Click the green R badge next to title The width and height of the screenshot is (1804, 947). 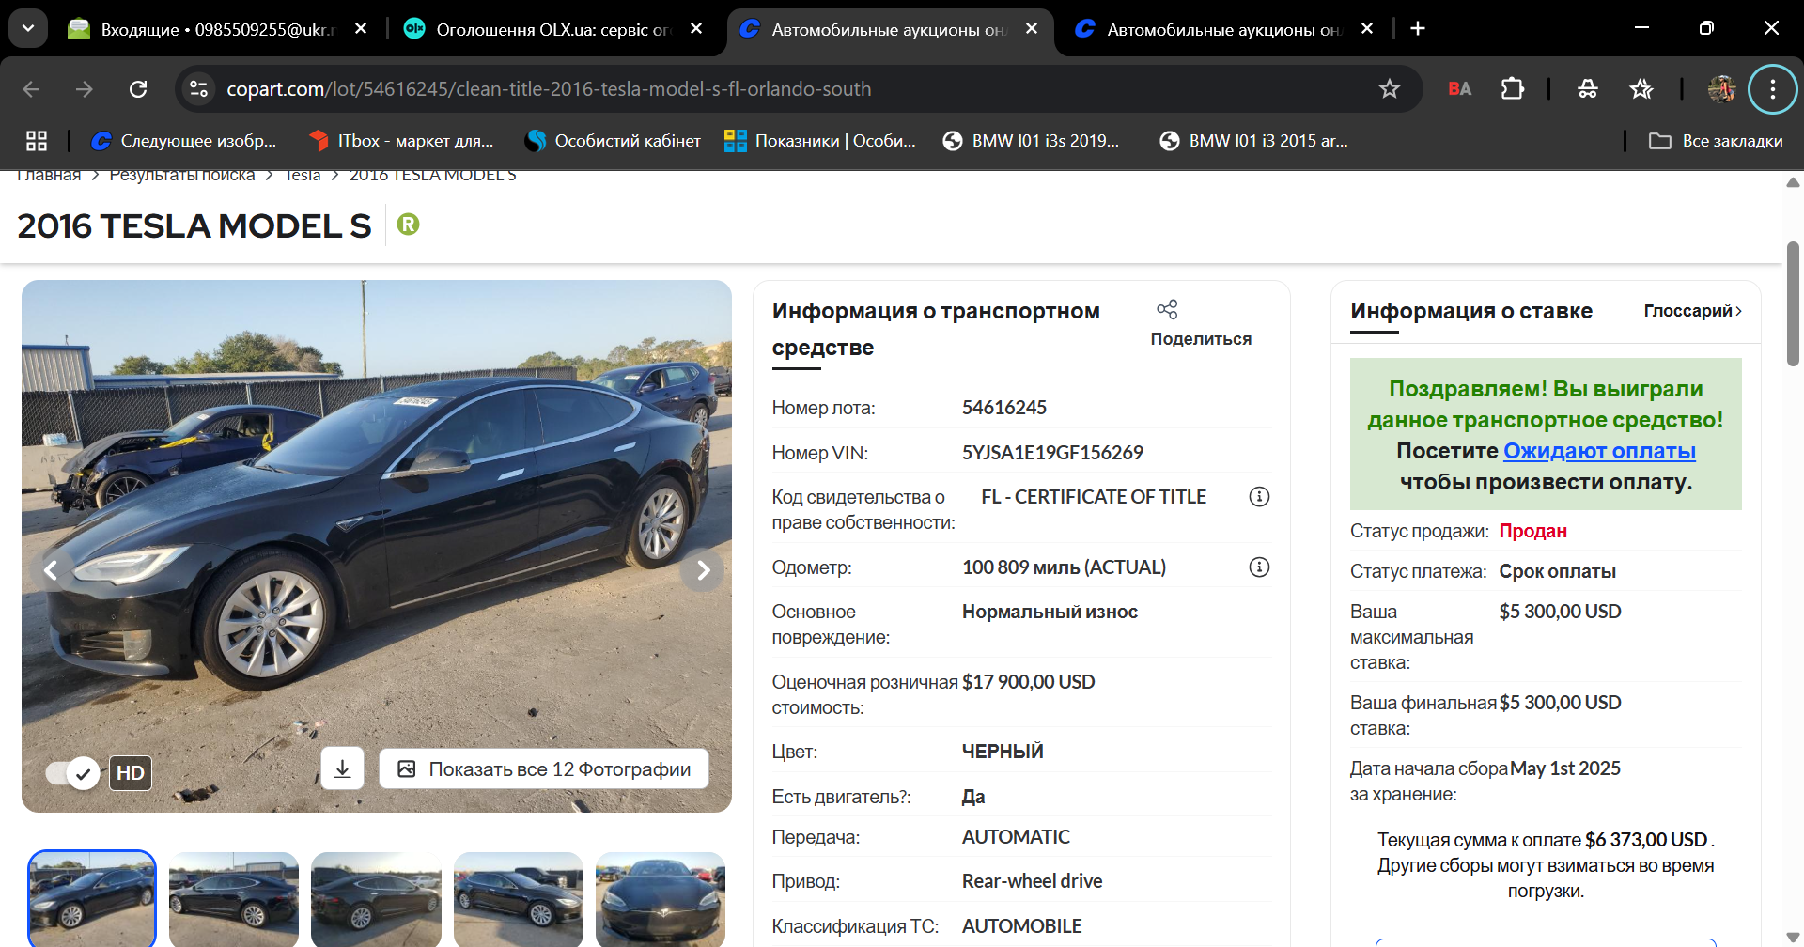click(408, 225)
